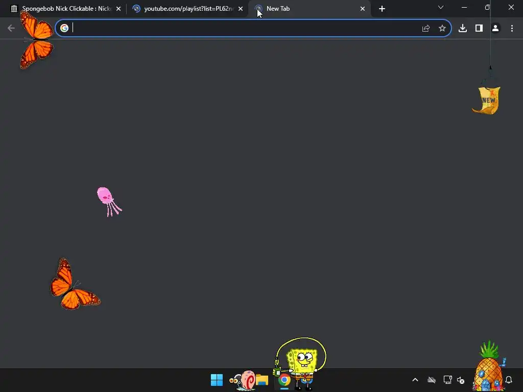Open the display network tray icon

tap(447, 380)
